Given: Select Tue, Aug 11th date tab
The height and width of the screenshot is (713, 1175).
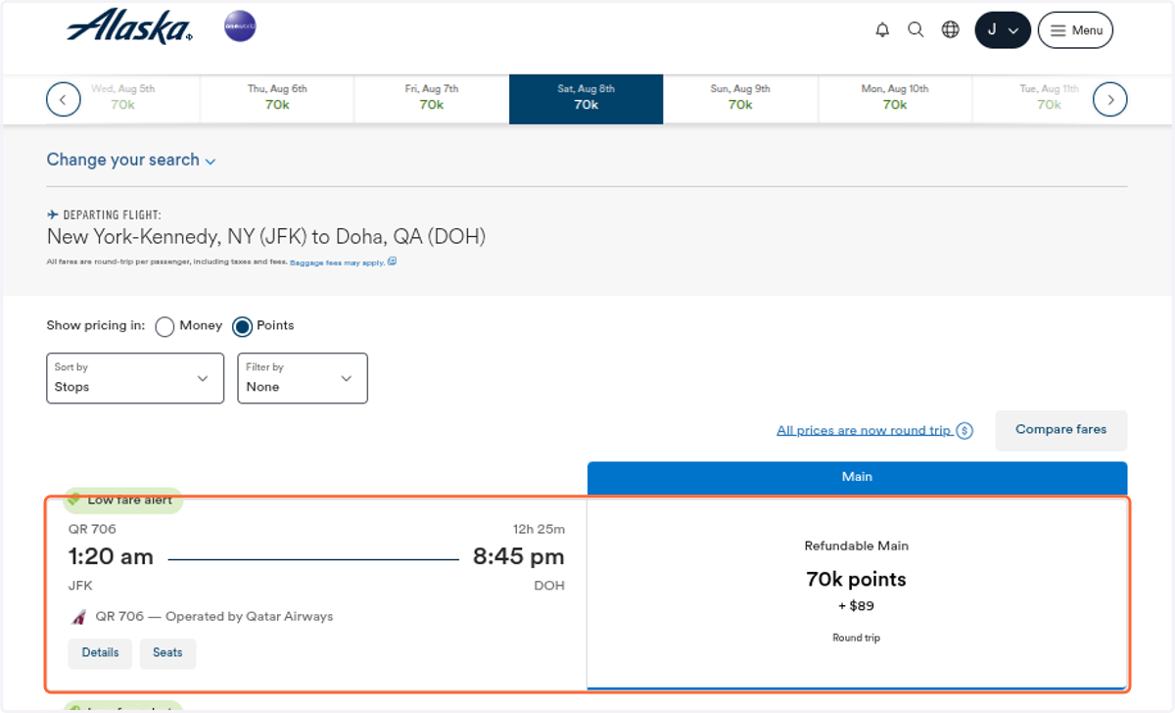Looking at the screenshot, I should pyautogui.click(x=1049, y=98).
